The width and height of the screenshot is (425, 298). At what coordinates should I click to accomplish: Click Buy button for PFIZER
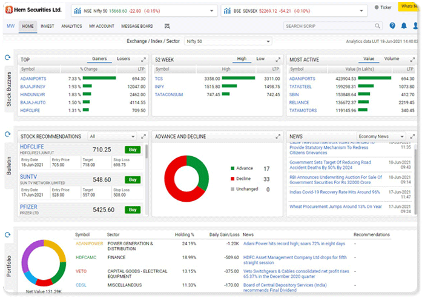[x=133, y=210]
